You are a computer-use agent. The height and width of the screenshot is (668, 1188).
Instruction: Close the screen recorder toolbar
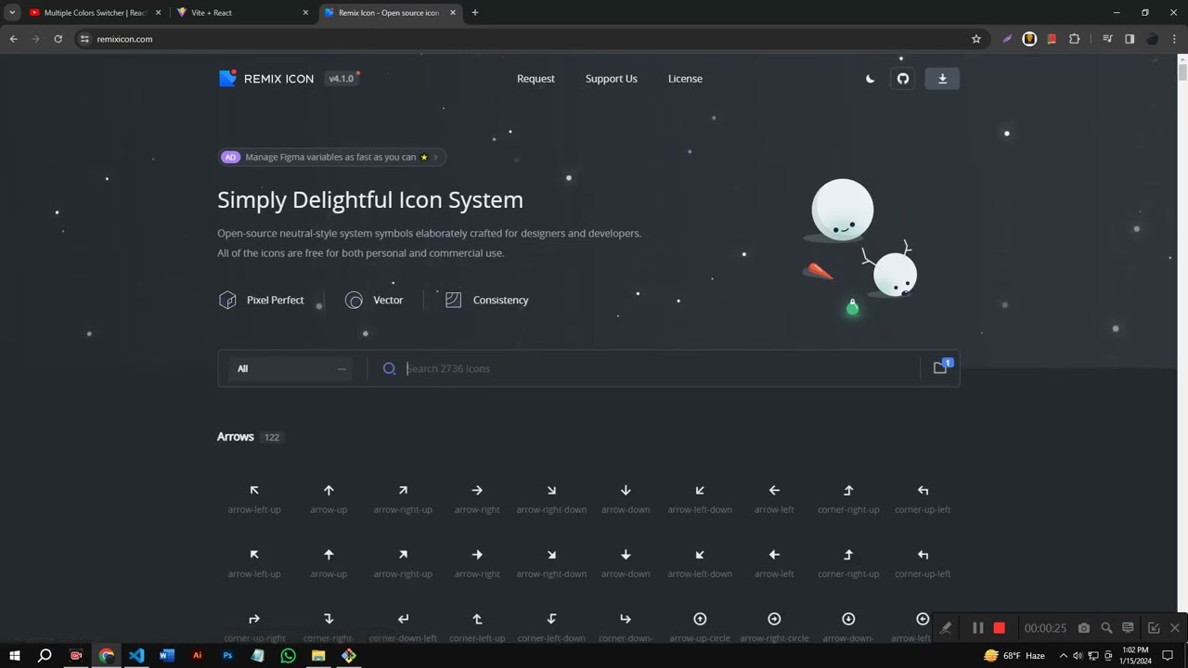point(1175,628)
